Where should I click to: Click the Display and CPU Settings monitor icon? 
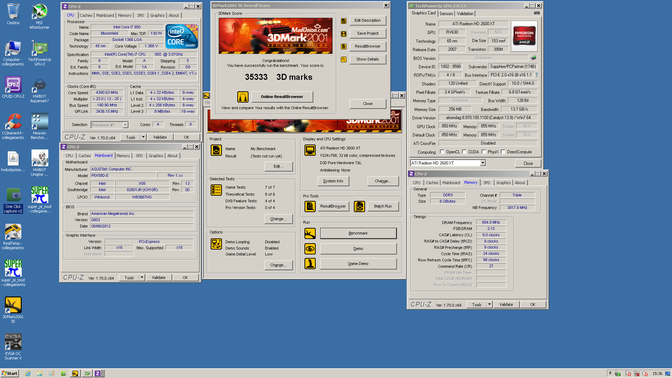pos(310,150)
